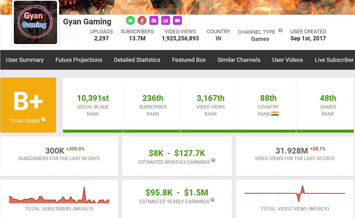Click the Gyan Gaming channel avatar
Image resolution: width=355 pixels, height=218 pixels.
tap(35, 23)
